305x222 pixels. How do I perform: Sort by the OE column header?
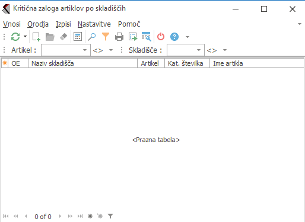[x=18, y=63]
